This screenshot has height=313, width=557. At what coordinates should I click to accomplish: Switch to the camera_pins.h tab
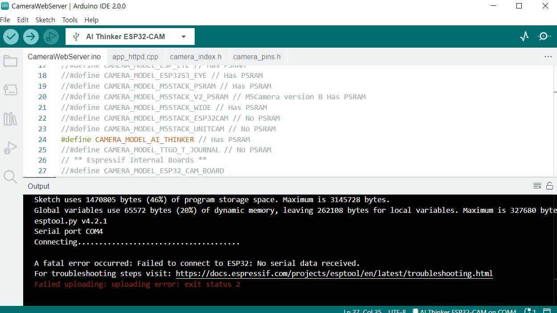click(x=257, y=57)
